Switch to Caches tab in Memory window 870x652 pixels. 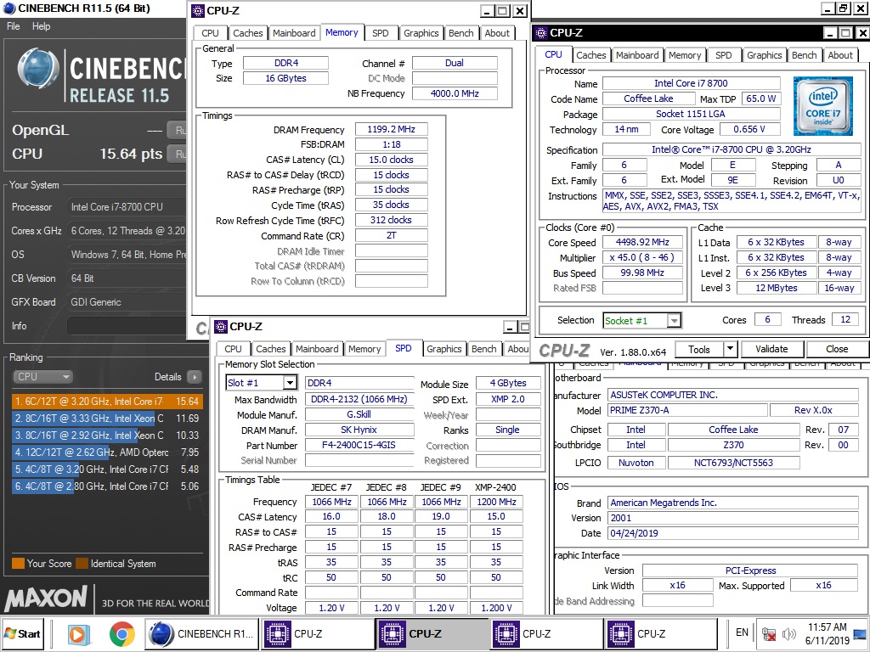click(x=247, y=33)
